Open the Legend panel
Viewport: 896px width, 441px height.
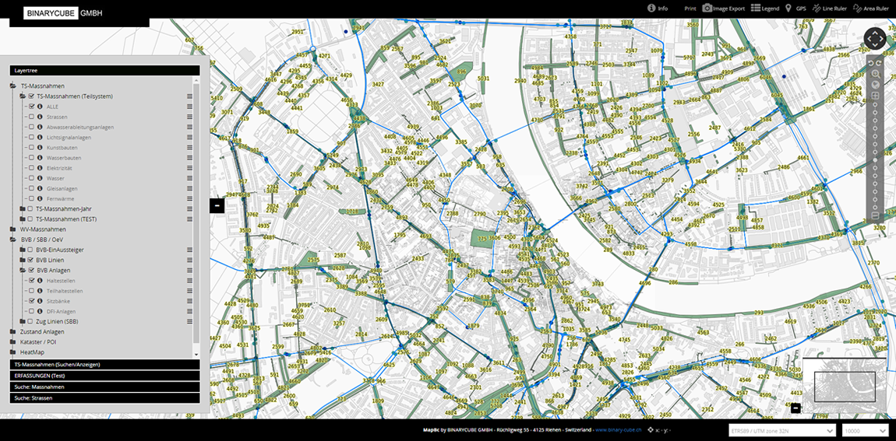tap(764, 9)
